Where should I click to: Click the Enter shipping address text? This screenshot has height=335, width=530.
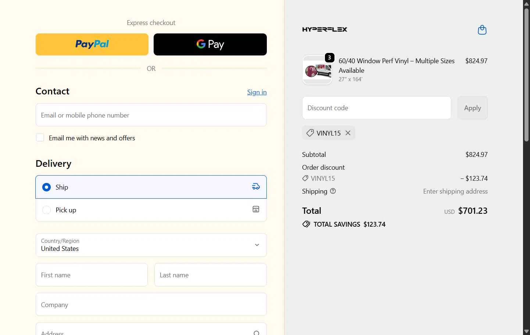pos(455,191)
